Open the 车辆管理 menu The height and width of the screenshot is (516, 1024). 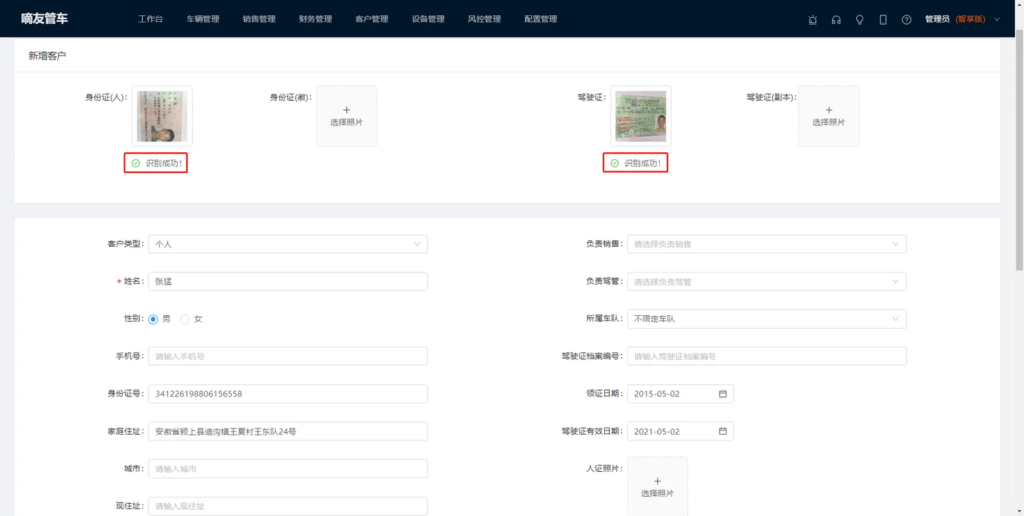(x=203, y=19)
